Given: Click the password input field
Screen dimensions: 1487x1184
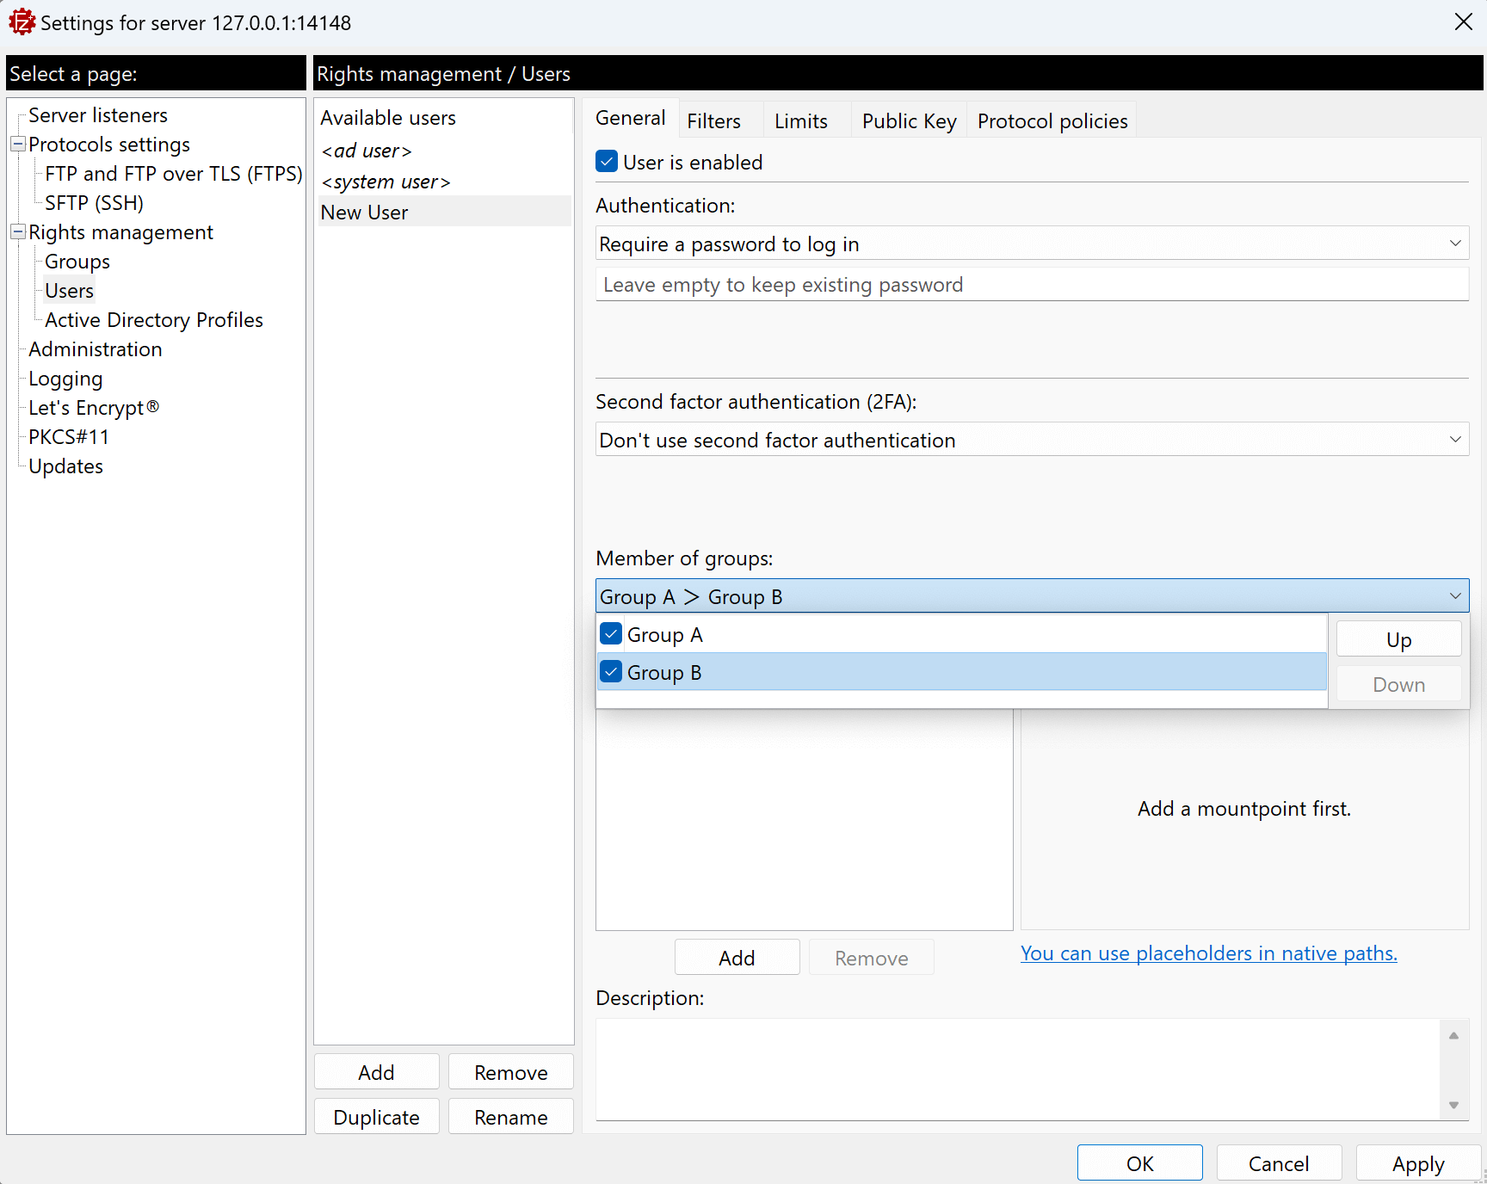Looking at the screenshot, I should (x=1031, y=285).
